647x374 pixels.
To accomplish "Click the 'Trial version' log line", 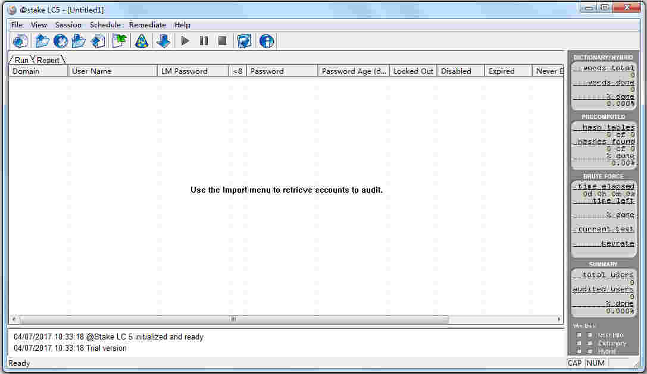I will [70, 348].
